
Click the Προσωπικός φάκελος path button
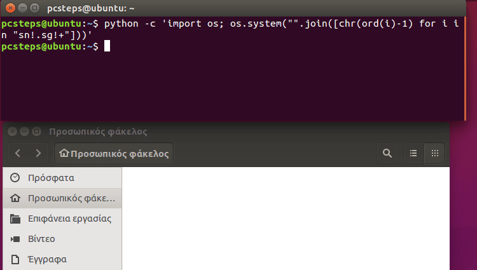pos(114,153)
